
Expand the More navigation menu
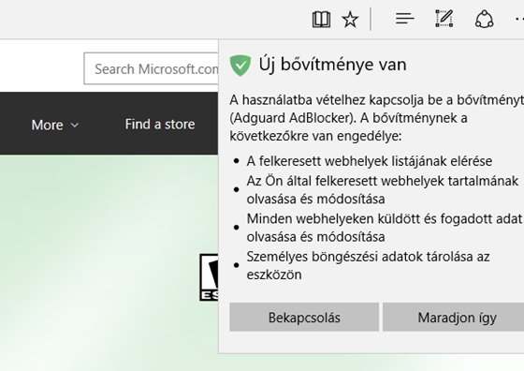[55, 125]
